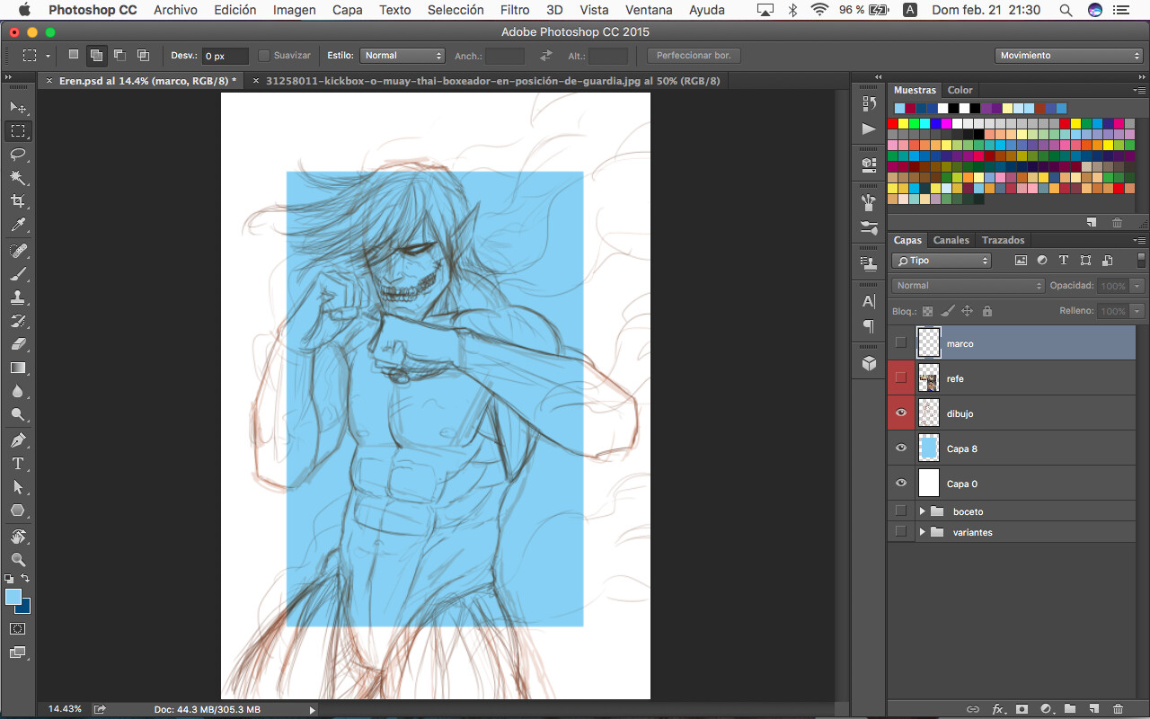Hide the Capa 8 layer
The height and width of the screenshot is (719, 1150).
(x=901, y=448)
